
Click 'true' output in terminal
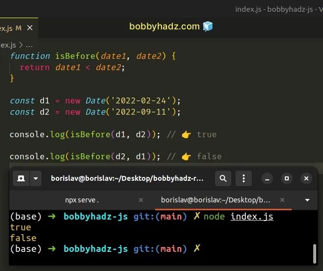[x=21, y=227]
